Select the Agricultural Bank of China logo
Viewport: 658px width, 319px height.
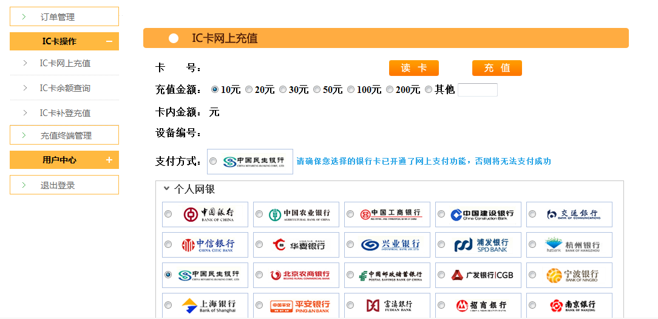299,214
